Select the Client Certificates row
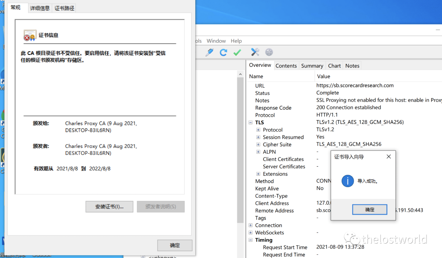442x258 pixels. pos(345,159)
